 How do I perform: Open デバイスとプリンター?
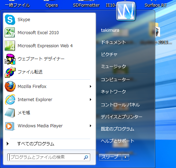click(x=122, y=117)
